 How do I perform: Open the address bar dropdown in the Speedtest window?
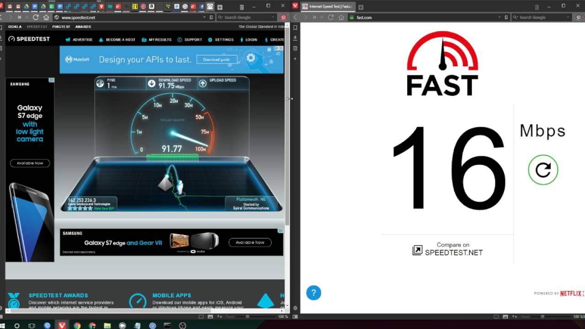(204, 17)
